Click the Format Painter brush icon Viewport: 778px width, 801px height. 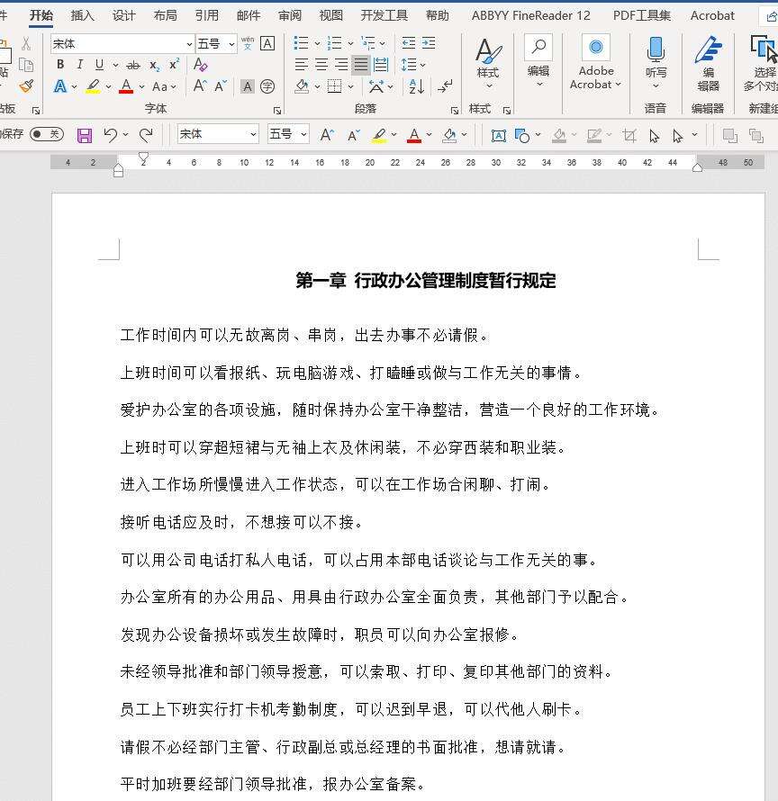point(26,85)
